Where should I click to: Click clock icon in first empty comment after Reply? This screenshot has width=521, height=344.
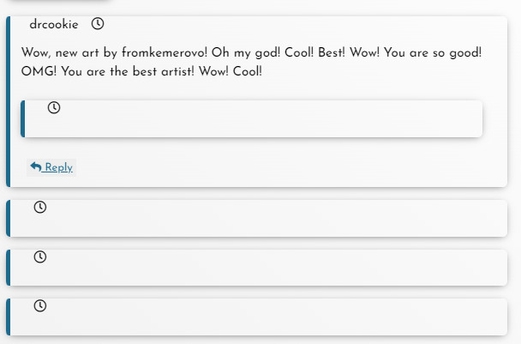(40, 207)
